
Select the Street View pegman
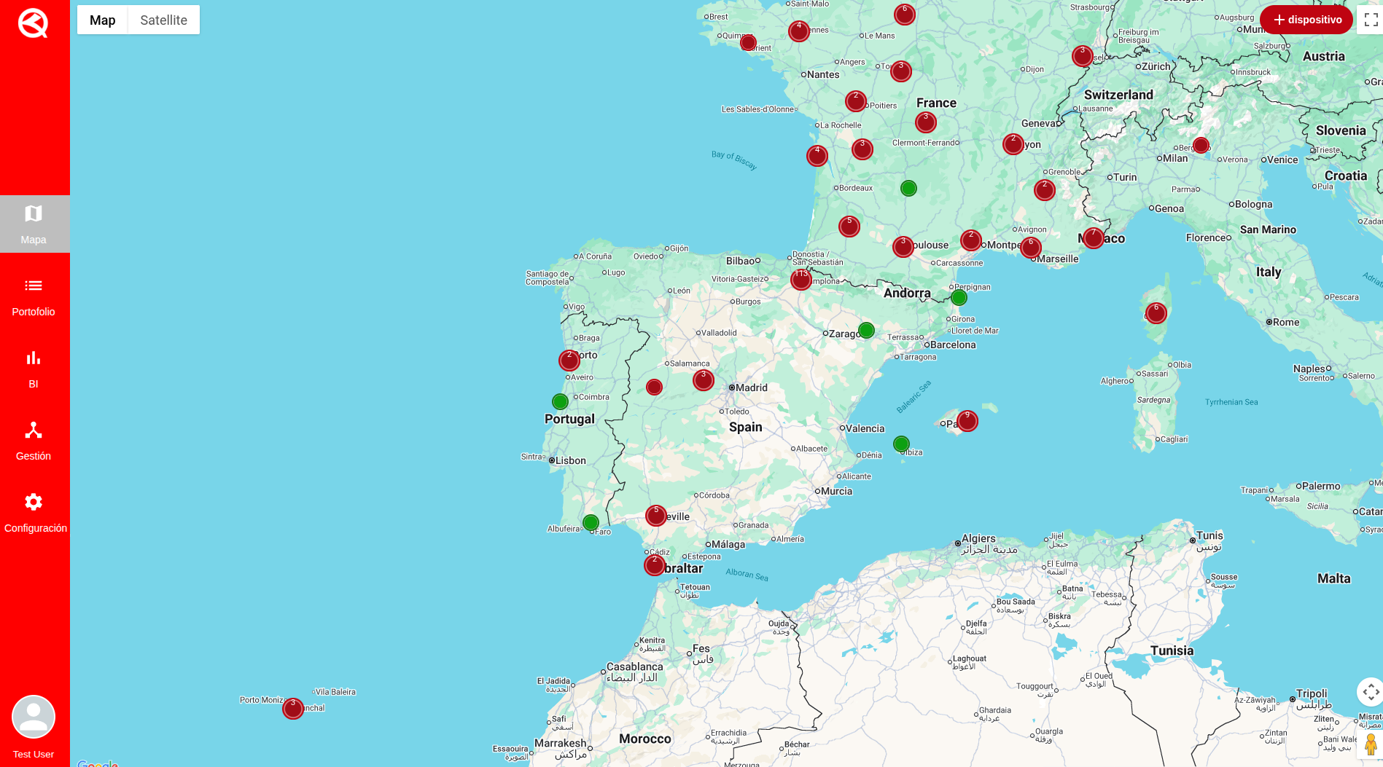pyautogui.click(x=1371, y=744)
